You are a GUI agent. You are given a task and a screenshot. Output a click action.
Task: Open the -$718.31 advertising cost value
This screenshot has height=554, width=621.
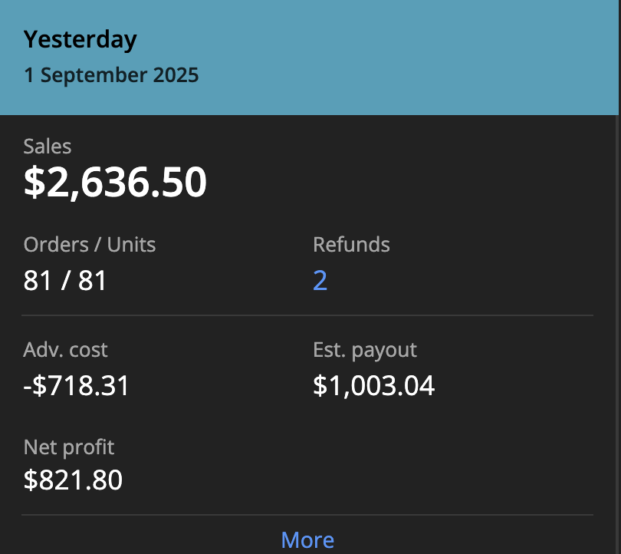coord(77,385)
